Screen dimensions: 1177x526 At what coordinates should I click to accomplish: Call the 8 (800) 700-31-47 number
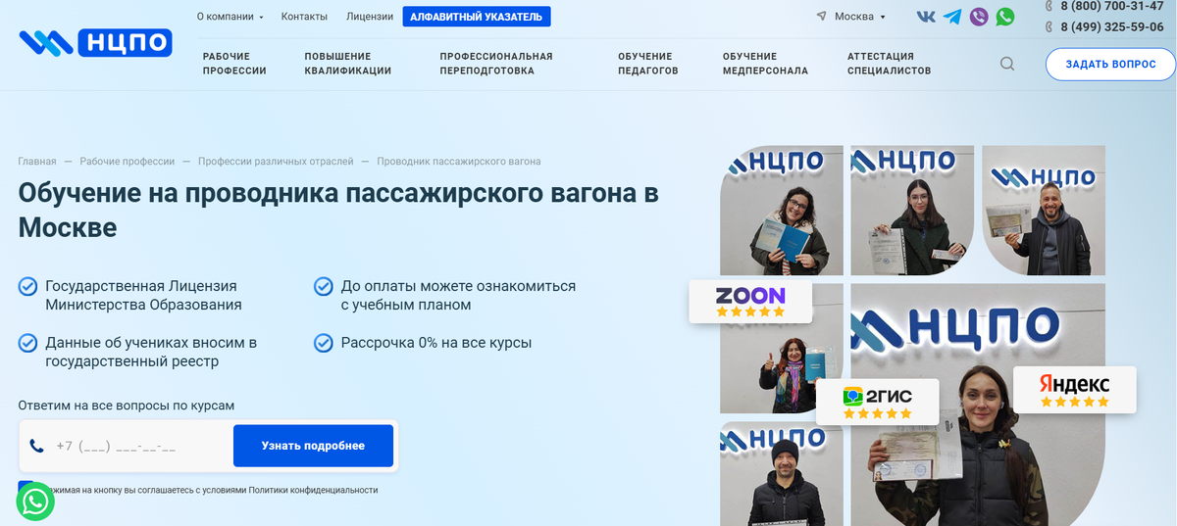(x=1112, y=6)
